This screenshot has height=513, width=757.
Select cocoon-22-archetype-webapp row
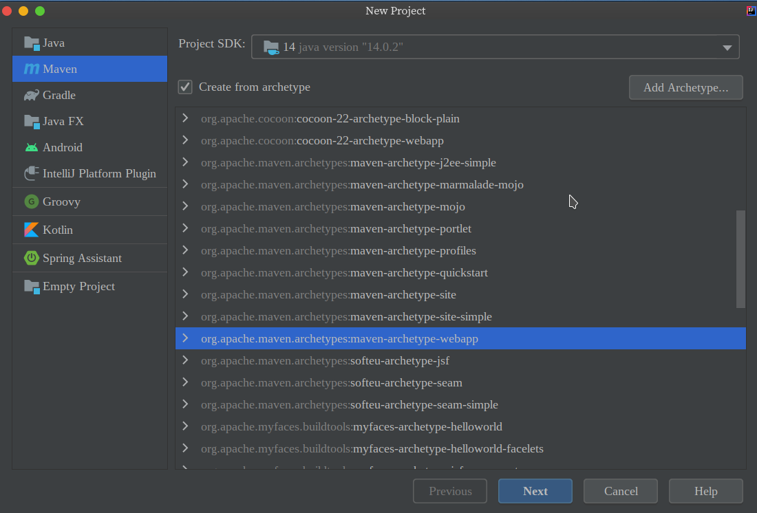coord(460,140)
